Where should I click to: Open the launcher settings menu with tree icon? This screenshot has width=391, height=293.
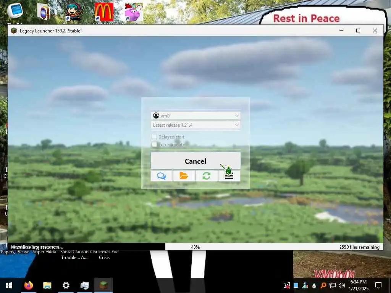coord(229,176)
